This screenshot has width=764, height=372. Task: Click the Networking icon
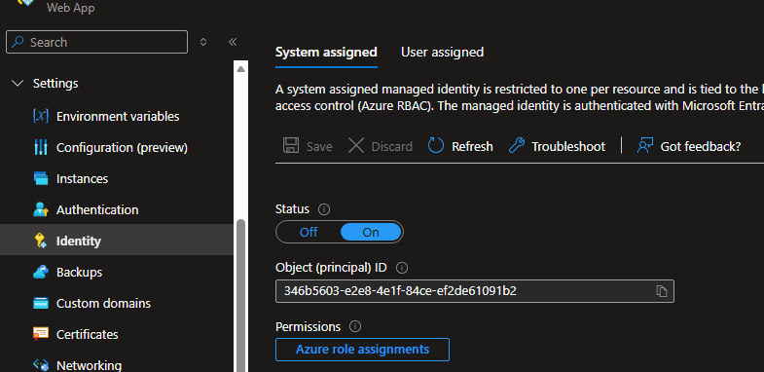[41, 364]
